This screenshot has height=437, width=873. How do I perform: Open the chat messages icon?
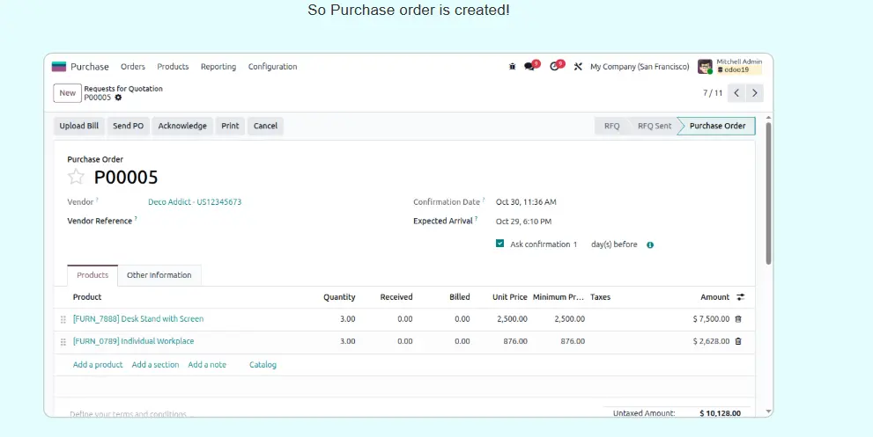coord(530,67)
